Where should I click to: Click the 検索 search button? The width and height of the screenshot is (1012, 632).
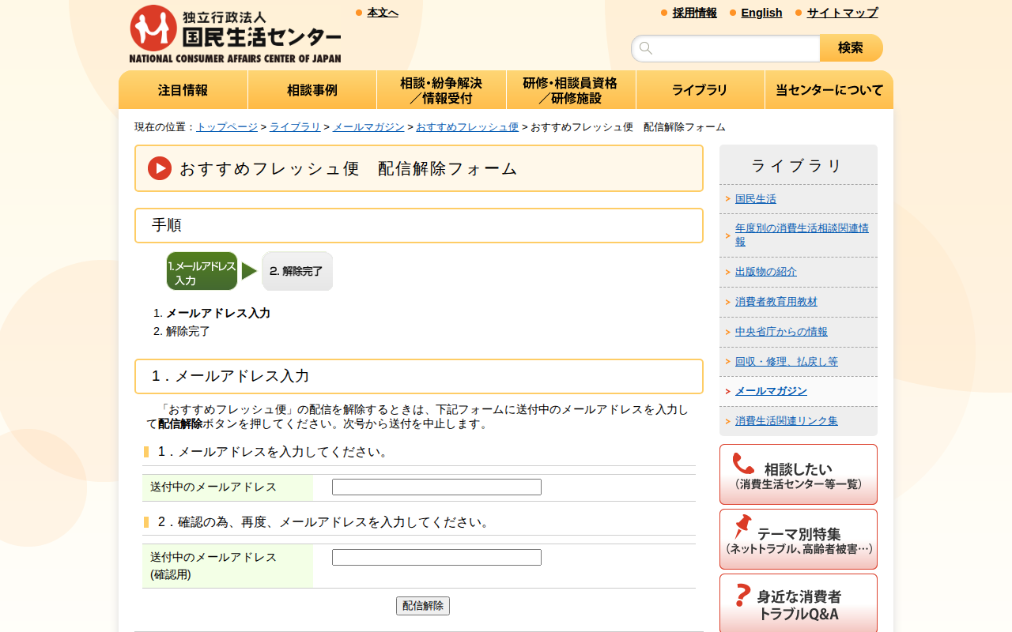851,48
